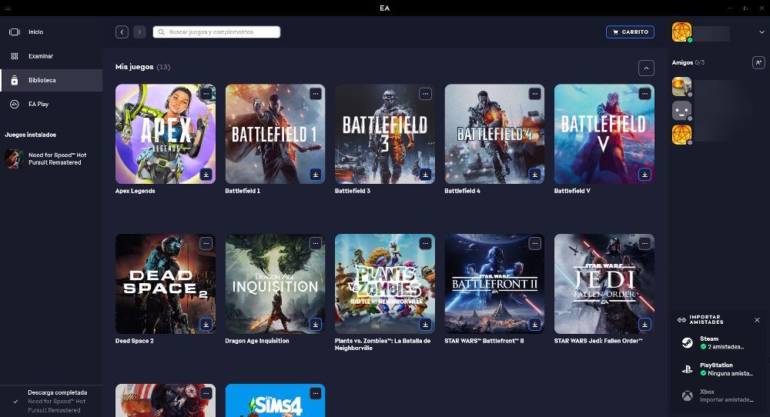Open the Battlefield V cover art
This screenshot has height=417, width=770.
(604, 134)
